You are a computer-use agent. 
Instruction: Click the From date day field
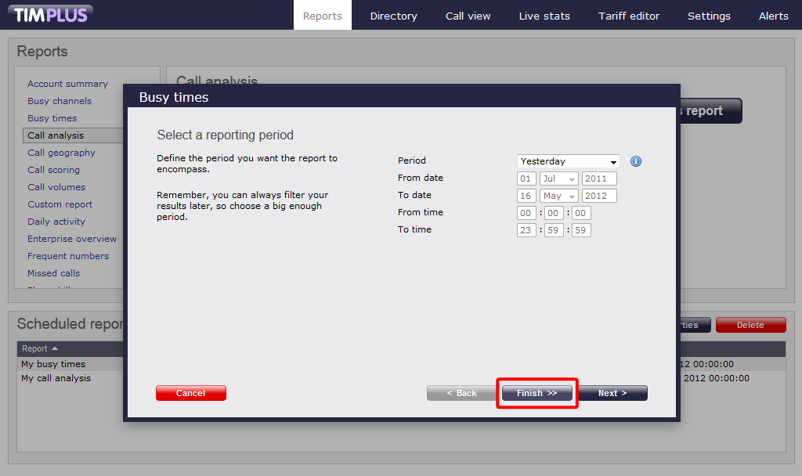click(526, 178)
